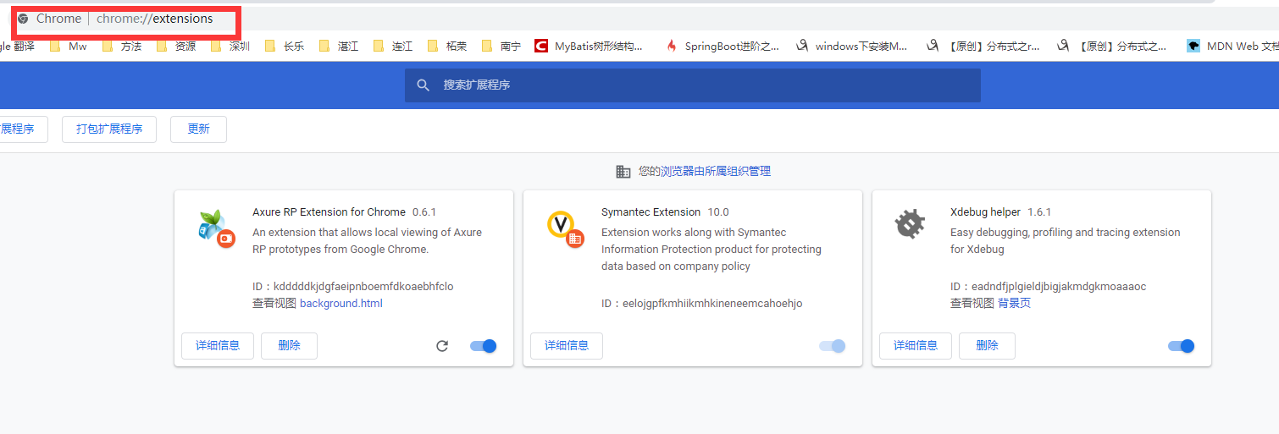Open the 背景页 view link
The image size is (1279, 434).
point(1014,304)
